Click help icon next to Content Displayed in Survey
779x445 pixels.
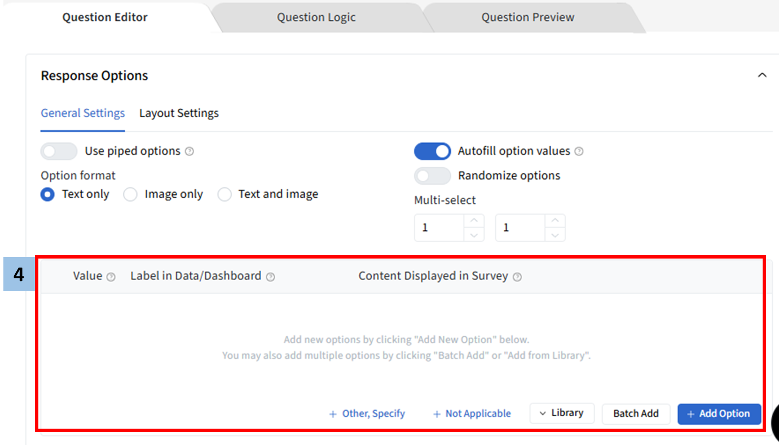[x=517, y=277]
